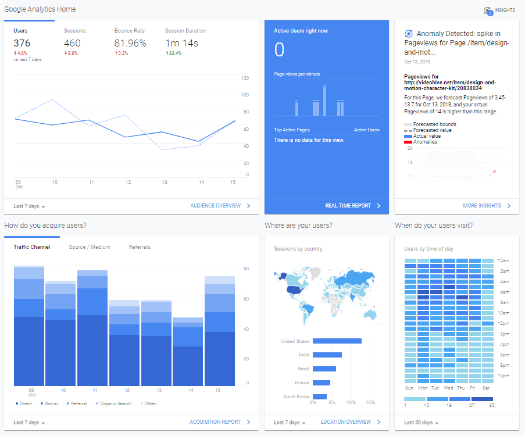Image resolution: width=525 pixels, height=436 pixels.
Task: Open the Insights icon with badge
Action: click(x=488, y=11)
